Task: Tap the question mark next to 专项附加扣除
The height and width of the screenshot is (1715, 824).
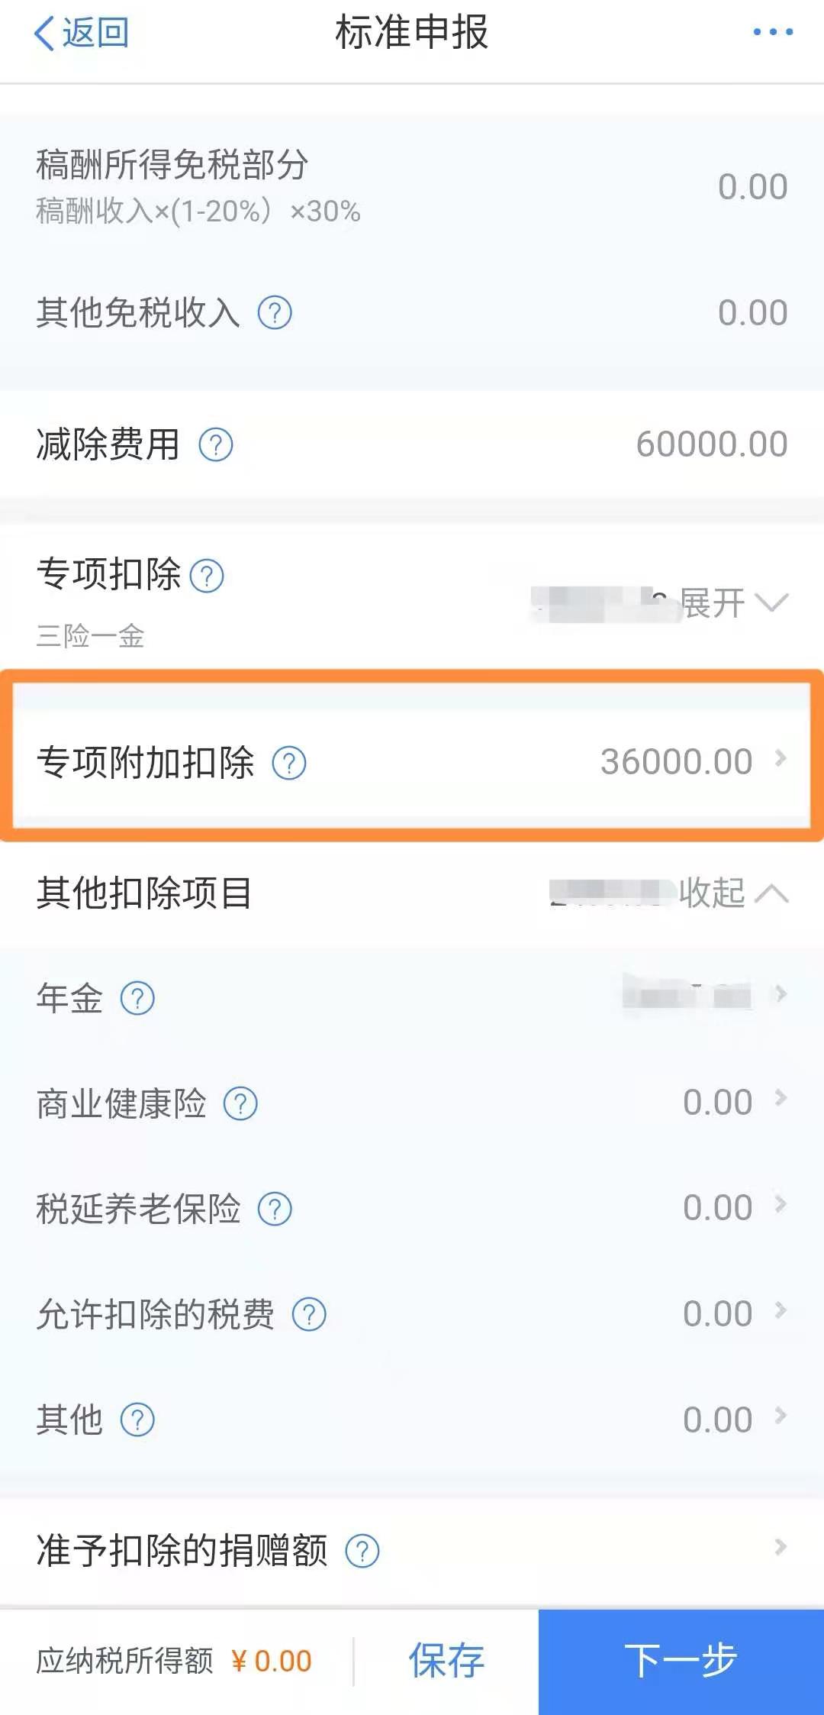Action: [x=289, y=763]
